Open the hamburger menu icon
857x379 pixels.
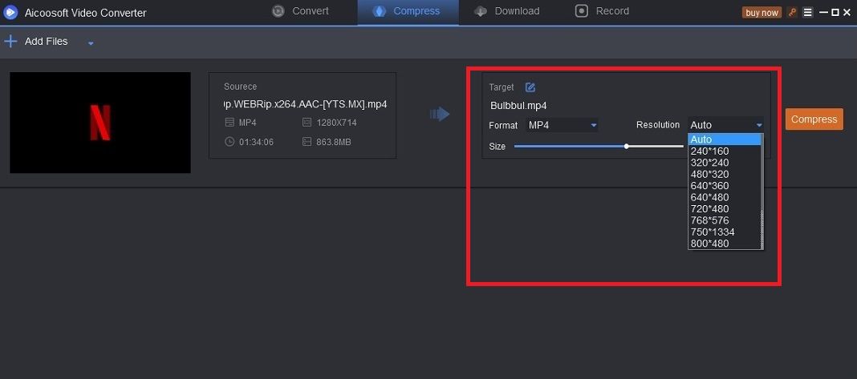tap(808, 12)
